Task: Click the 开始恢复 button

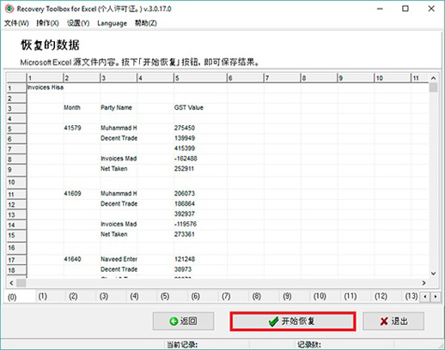Action: (293, 322)
